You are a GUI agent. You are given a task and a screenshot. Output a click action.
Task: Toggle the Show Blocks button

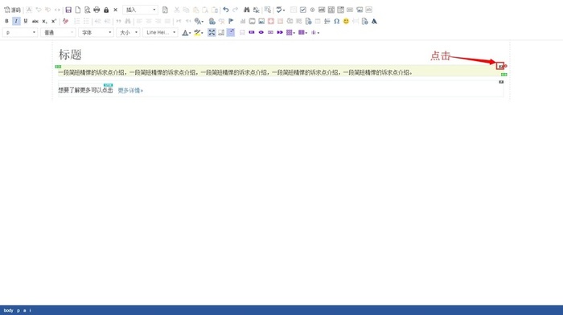[x=221, y=32]
